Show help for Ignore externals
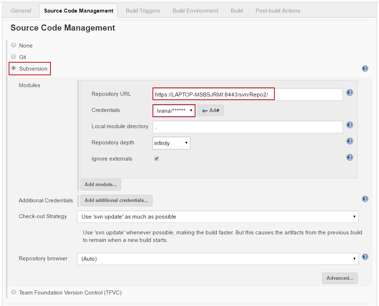Viewport: 379px width, 306px height. click(349, 157)
